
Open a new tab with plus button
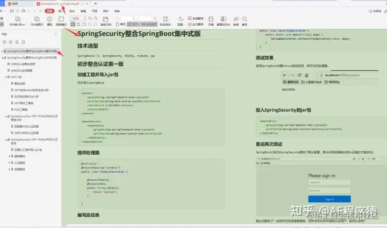(x=96, y=4)
